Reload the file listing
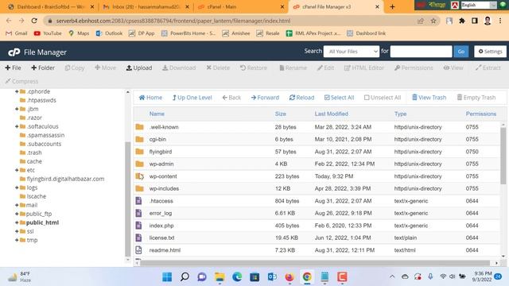Screen dimensions: 509x286 301,98
